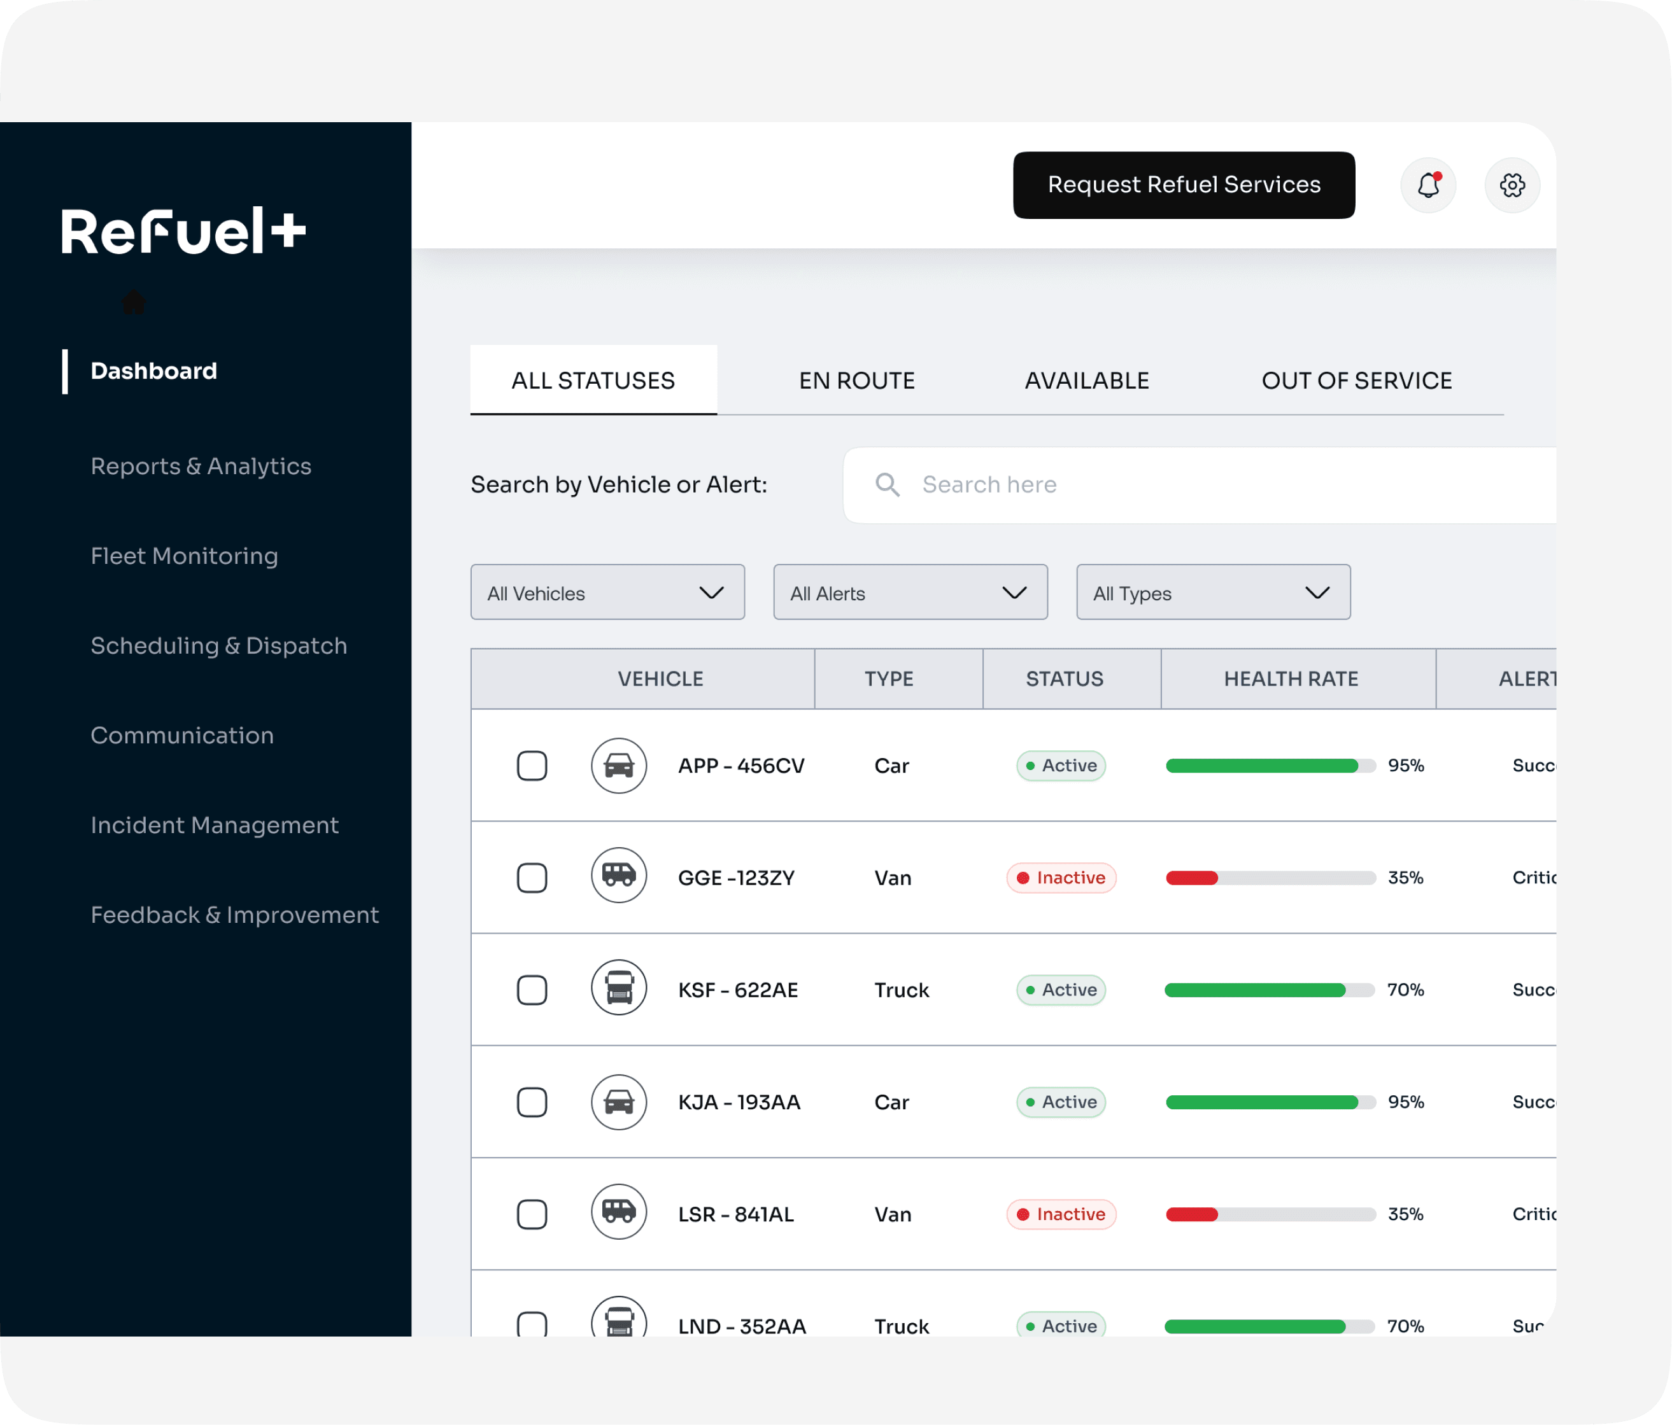1672x1425 pixels.
Task: Go to Fleet Monitoring
Action: point(184,556)
